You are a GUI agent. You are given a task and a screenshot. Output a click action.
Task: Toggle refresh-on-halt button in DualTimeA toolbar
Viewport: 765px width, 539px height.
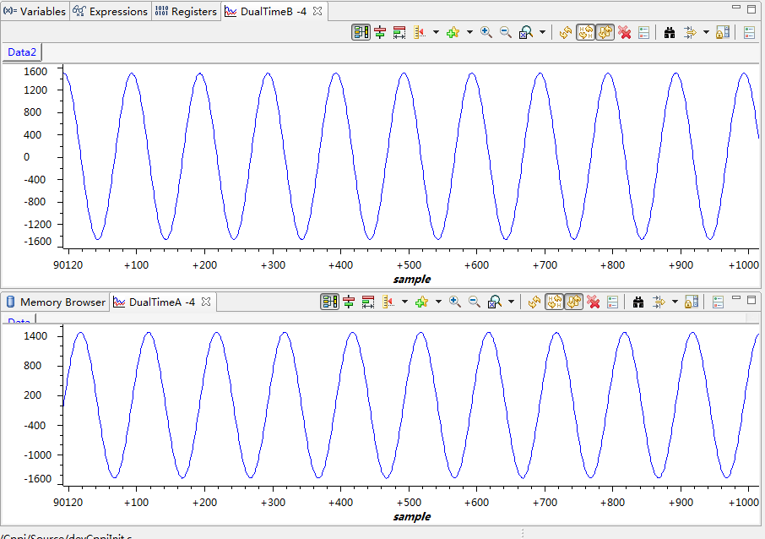pyautogui.click(x=554, y=302)
